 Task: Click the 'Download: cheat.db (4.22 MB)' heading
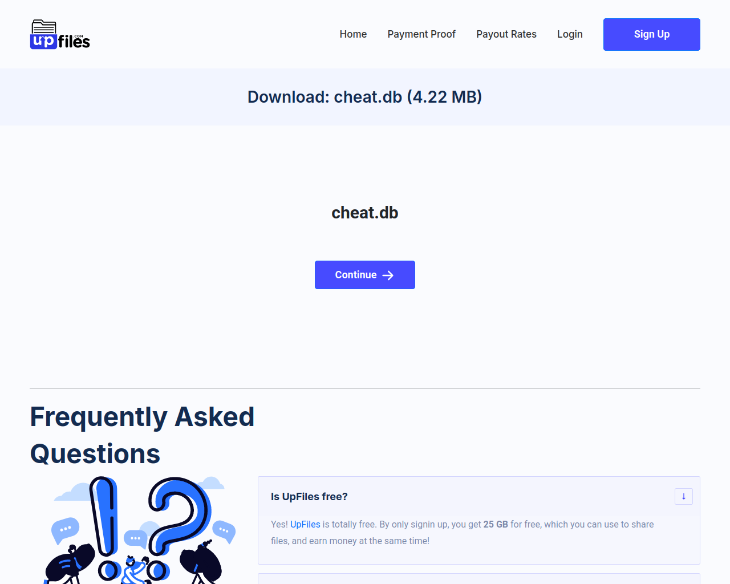[365, 97]
